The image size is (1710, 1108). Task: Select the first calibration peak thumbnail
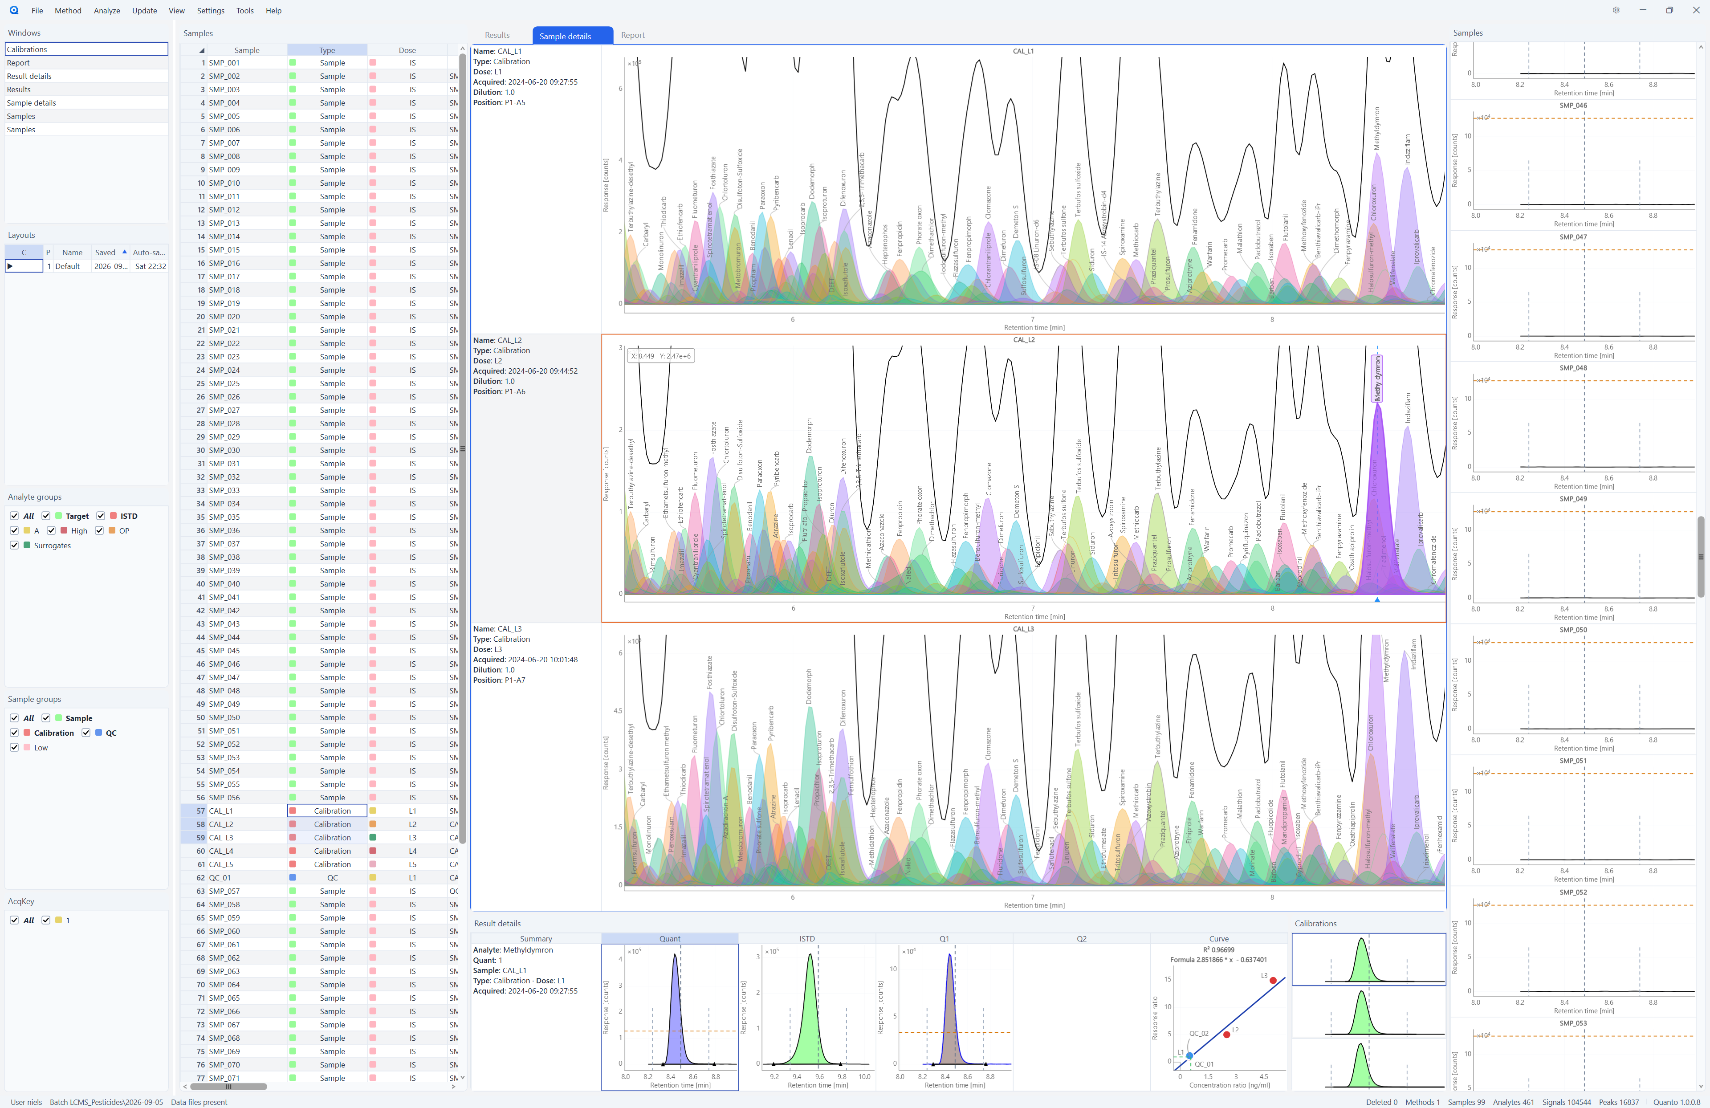coord(1369,959)
